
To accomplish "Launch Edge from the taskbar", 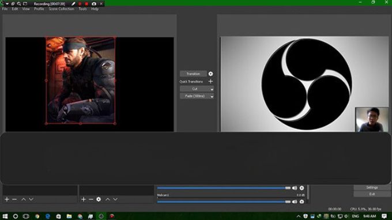I will [48, 216].
